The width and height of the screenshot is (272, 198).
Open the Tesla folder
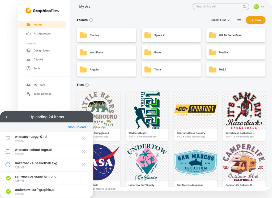[x=171, y=70]
